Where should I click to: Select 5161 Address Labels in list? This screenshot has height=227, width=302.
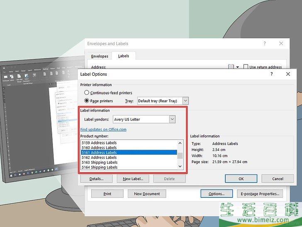[x=129, y=153]
